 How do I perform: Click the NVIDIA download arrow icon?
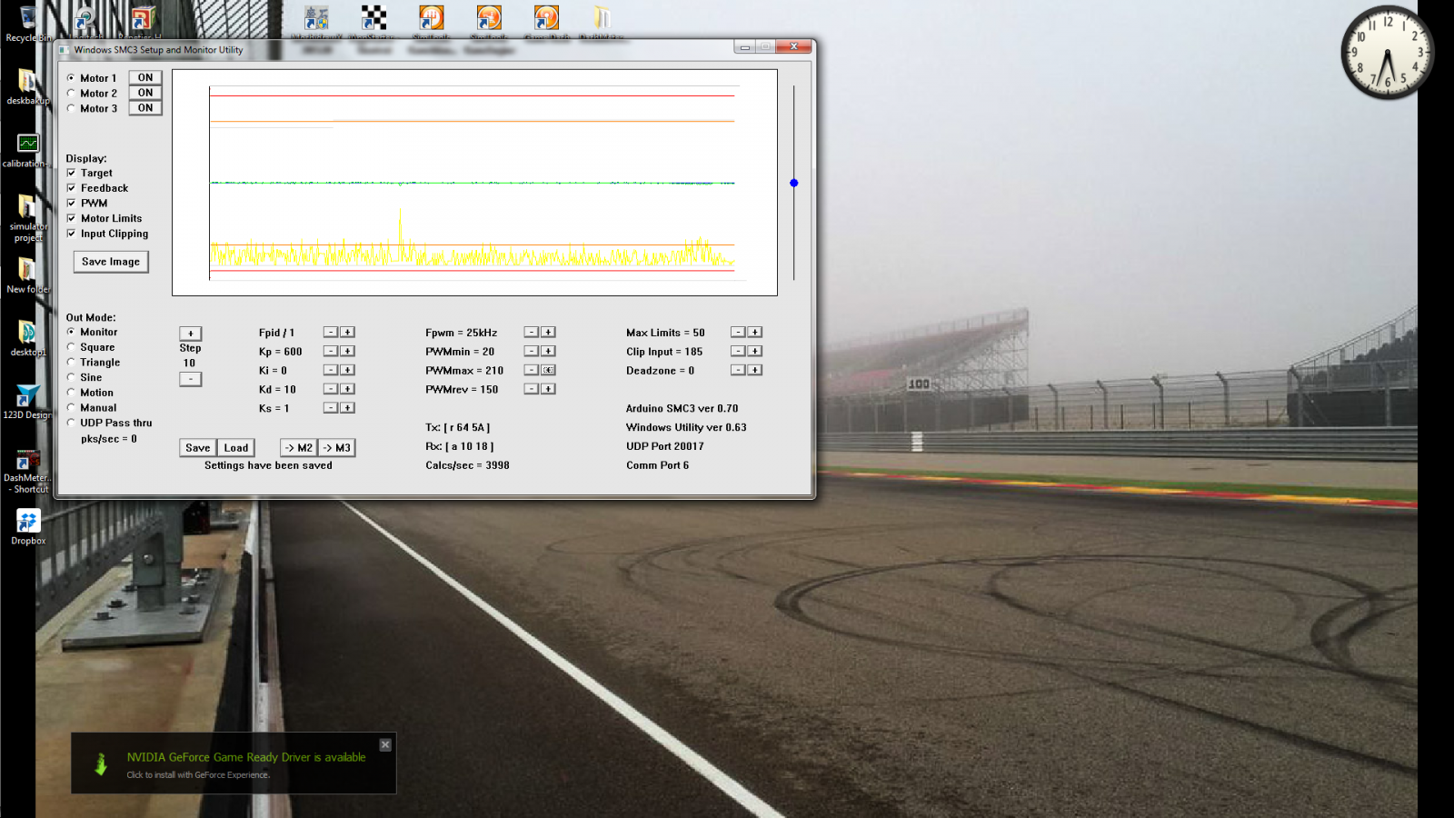(x=101, y=764)
